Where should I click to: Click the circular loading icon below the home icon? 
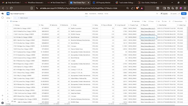point(2,17)
